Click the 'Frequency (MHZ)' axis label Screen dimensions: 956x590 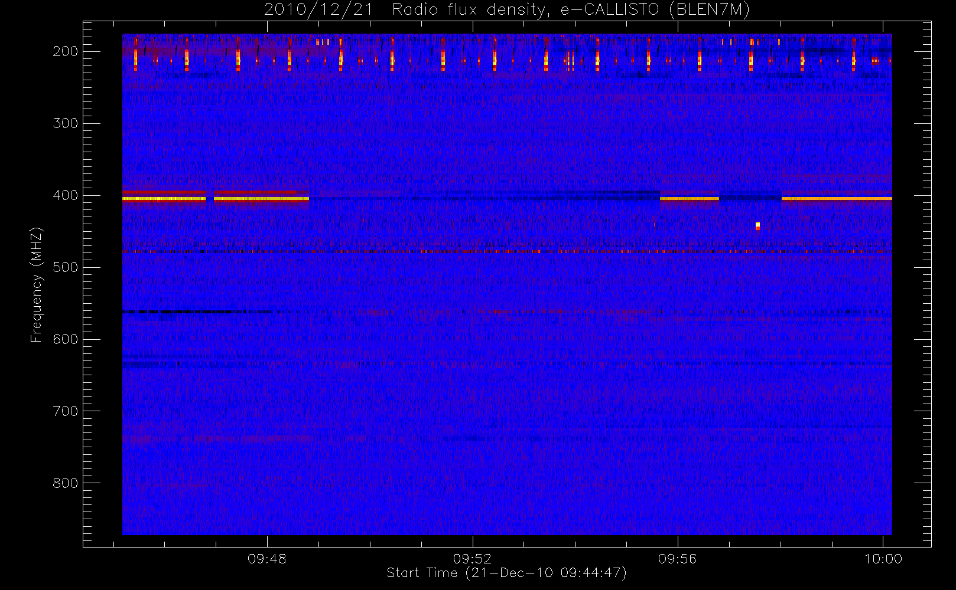[x=37, y=284]
